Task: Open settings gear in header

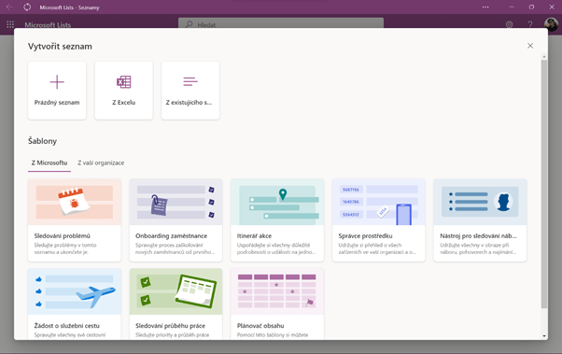Action: pos(509,24)
